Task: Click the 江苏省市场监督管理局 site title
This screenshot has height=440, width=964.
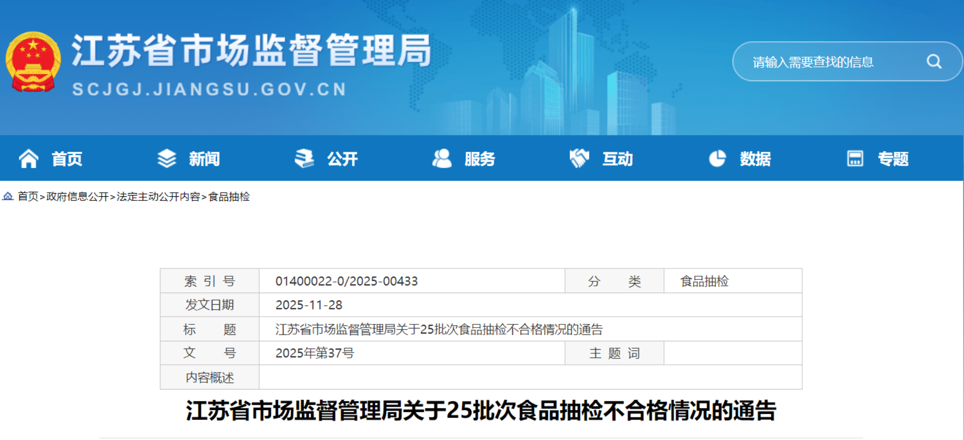Action: click(251, 51)
